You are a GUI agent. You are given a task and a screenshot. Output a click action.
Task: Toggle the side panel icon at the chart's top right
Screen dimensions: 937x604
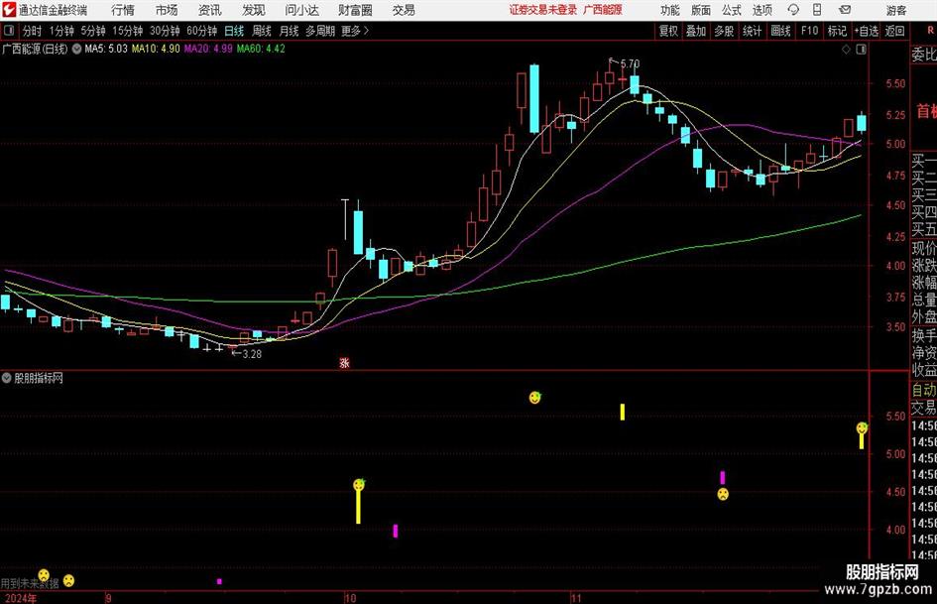[x=861, y=50]
